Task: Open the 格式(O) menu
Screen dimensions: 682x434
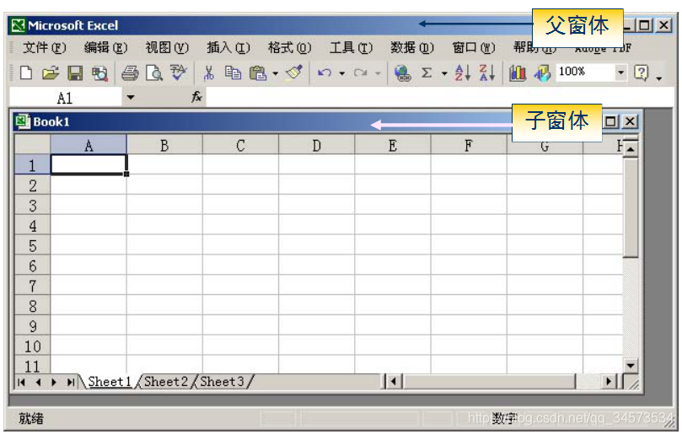Action: pyautogui.click(x=290, y=47)
